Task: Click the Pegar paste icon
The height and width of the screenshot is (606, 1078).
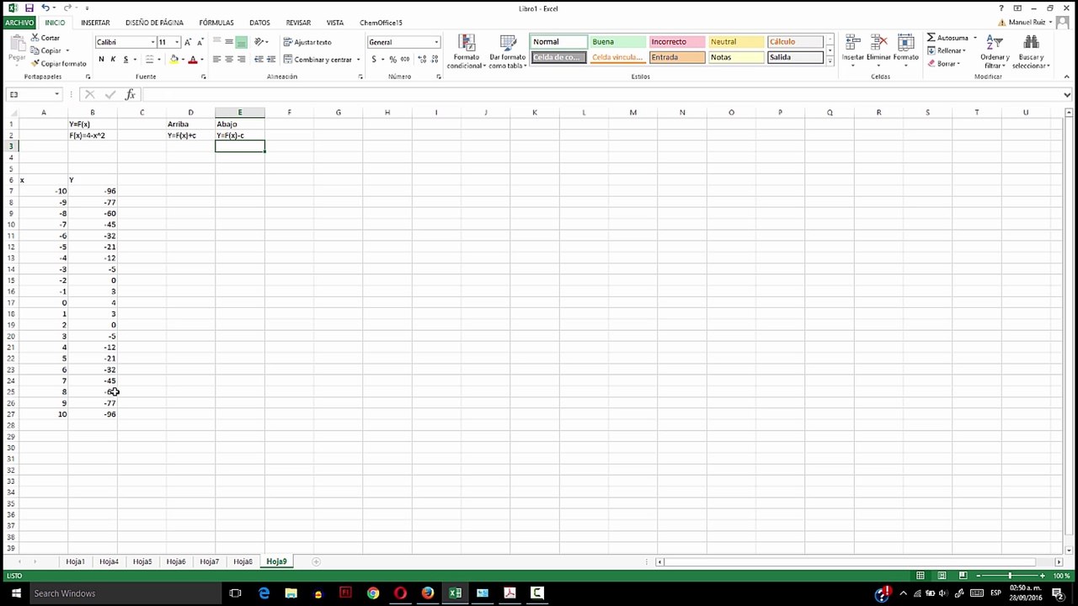Action: (x=16, y=44)
